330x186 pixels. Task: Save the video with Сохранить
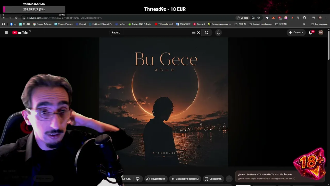click(213, 179)
